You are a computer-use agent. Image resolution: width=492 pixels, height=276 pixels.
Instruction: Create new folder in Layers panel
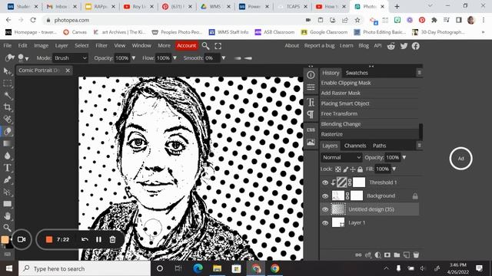coord(397,255)
